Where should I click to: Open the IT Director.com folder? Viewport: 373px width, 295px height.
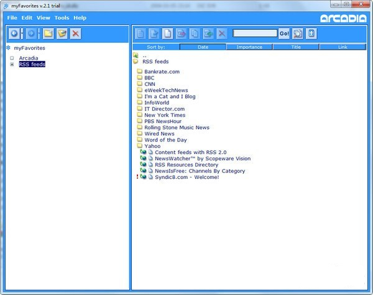pyautogui.click(x=165, y=109)
